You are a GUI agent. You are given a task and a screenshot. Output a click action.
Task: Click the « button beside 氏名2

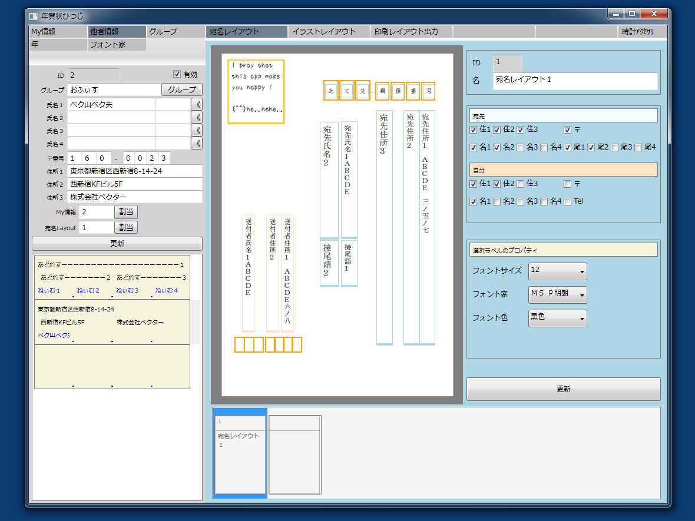point(197,117)
